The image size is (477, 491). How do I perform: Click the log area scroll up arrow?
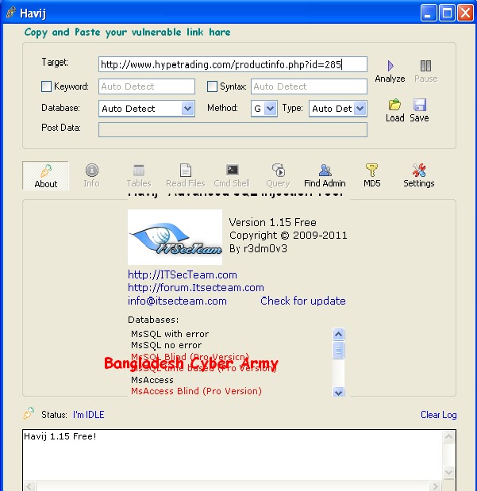pos(448,437)
